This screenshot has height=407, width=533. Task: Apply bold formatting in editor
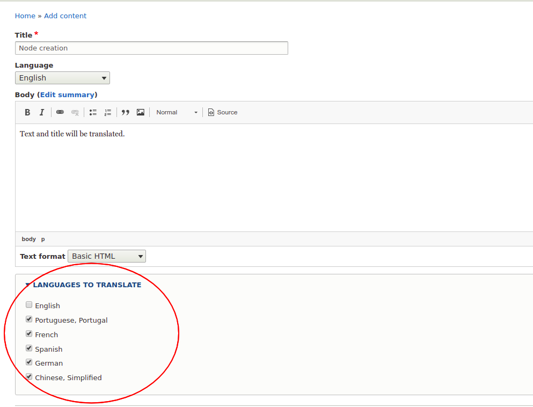click(x=27, y=112)
